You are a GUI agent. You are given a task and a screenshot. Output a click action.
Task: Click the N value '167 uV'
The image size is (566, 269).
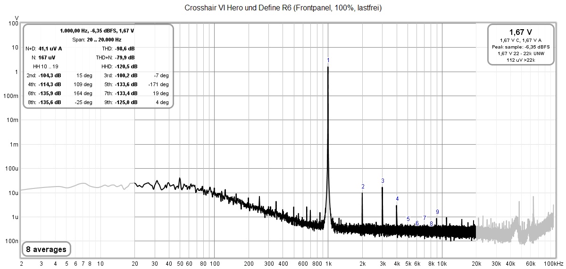point(47,57)
